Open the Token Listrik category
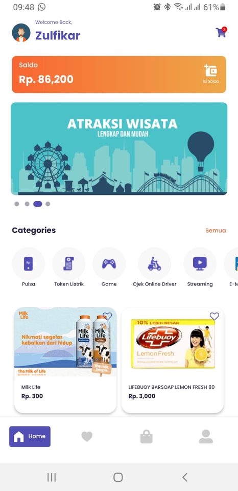This screenshot has width=238, height=491. (x=69, y=263)
